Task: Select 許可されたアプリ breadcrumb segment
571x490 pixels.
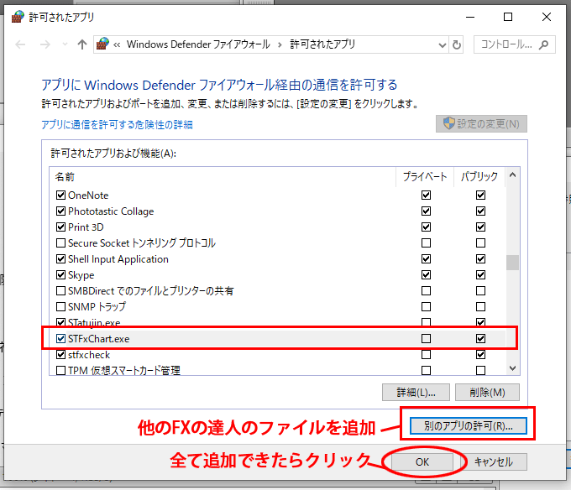Action: (322, 44)
